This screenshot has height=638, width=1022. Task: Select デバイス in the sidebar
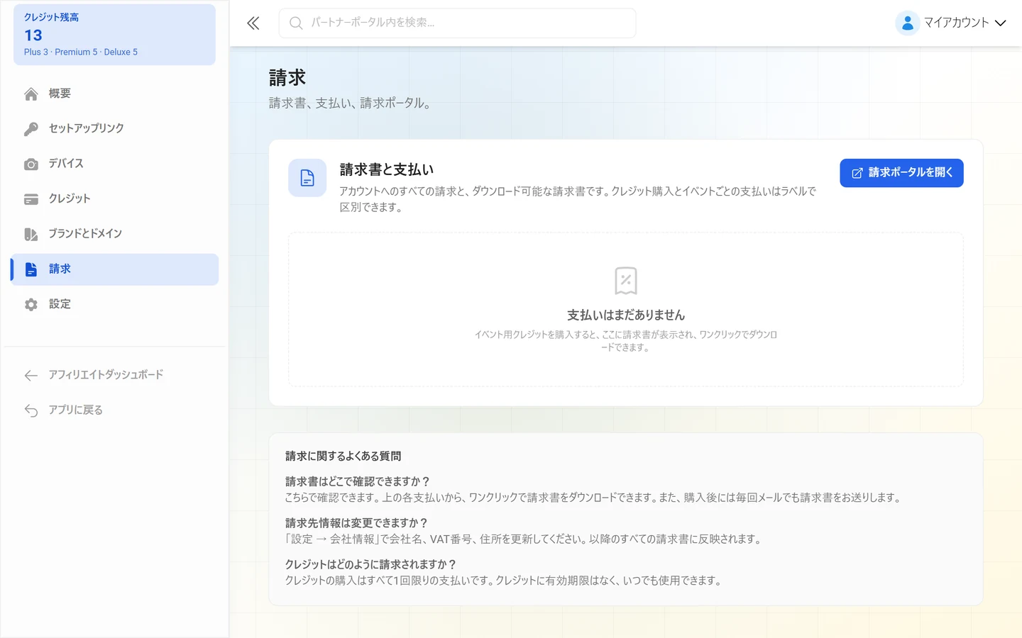114,164
